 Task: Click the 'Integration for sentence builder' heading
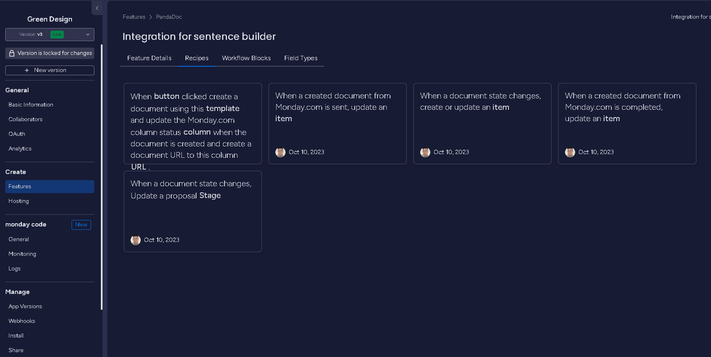tap(199, 37)
